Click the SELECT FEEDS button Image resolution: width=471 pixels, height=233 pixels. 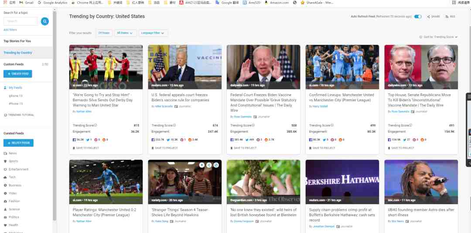tap(18, 143)
